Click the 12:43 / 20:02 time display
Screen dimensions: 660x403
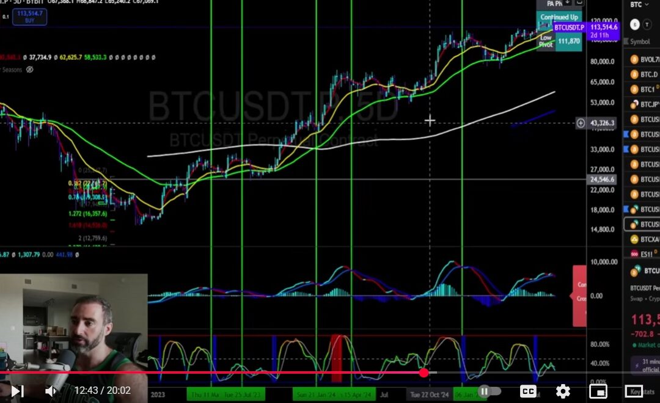click(x=102, y=391)
